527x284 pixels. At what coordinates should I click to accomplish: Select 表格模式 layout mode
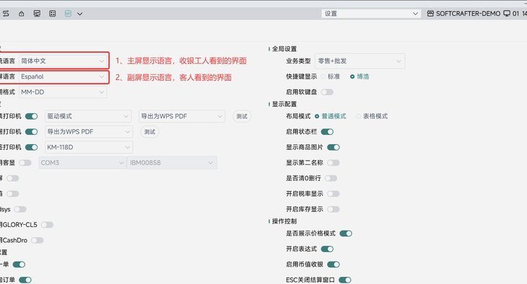pyautogui.click(x=372, y=117)
